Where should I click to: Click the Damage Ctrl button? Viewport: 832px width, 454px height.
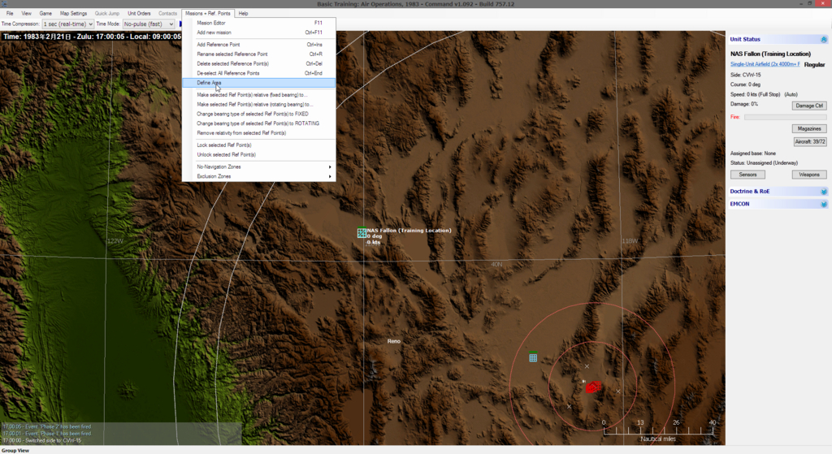point(809,106)
